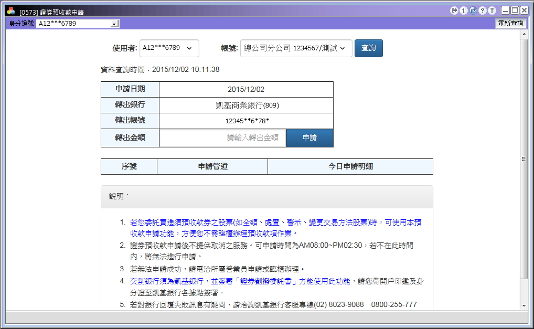Click the round '1' icon in title bar

click(464, 10)
